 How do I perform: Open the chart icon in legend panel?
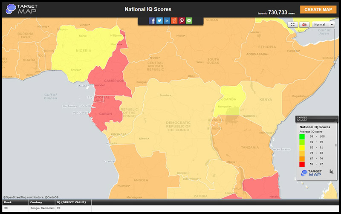click(331, 171)
